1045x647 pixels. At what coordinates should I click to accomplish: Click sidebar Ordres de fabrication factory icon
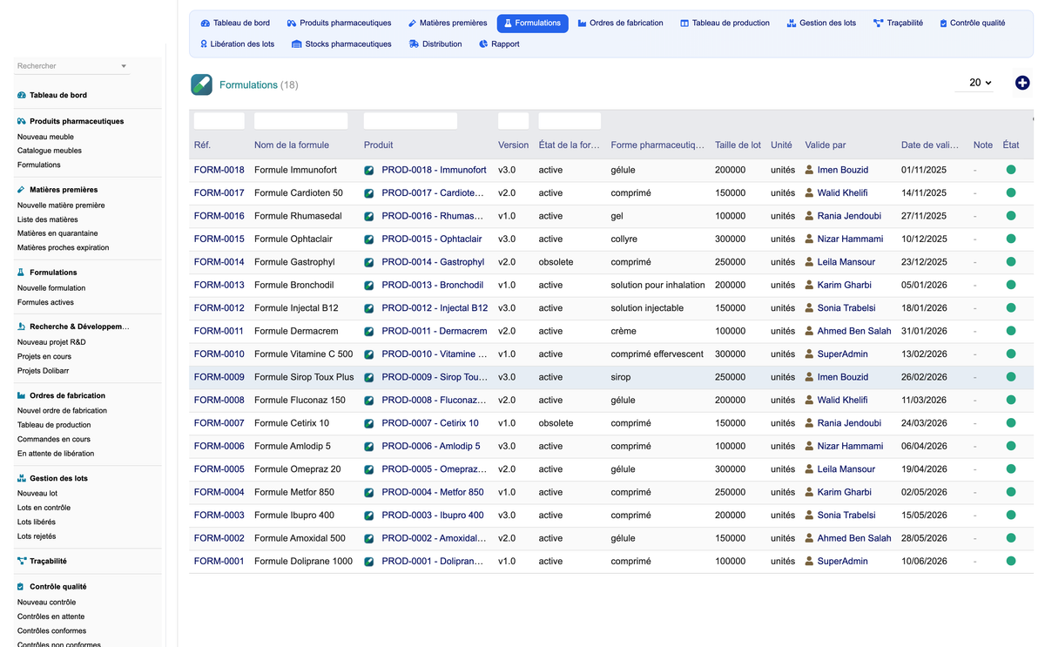[x=22, y=395]
